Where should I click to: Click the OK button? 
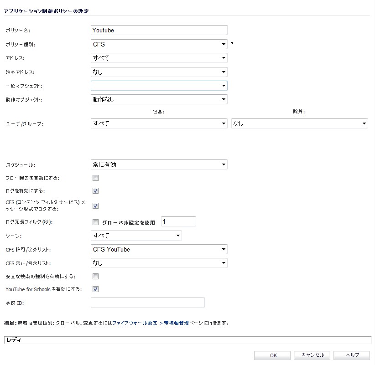click(272, 355)
